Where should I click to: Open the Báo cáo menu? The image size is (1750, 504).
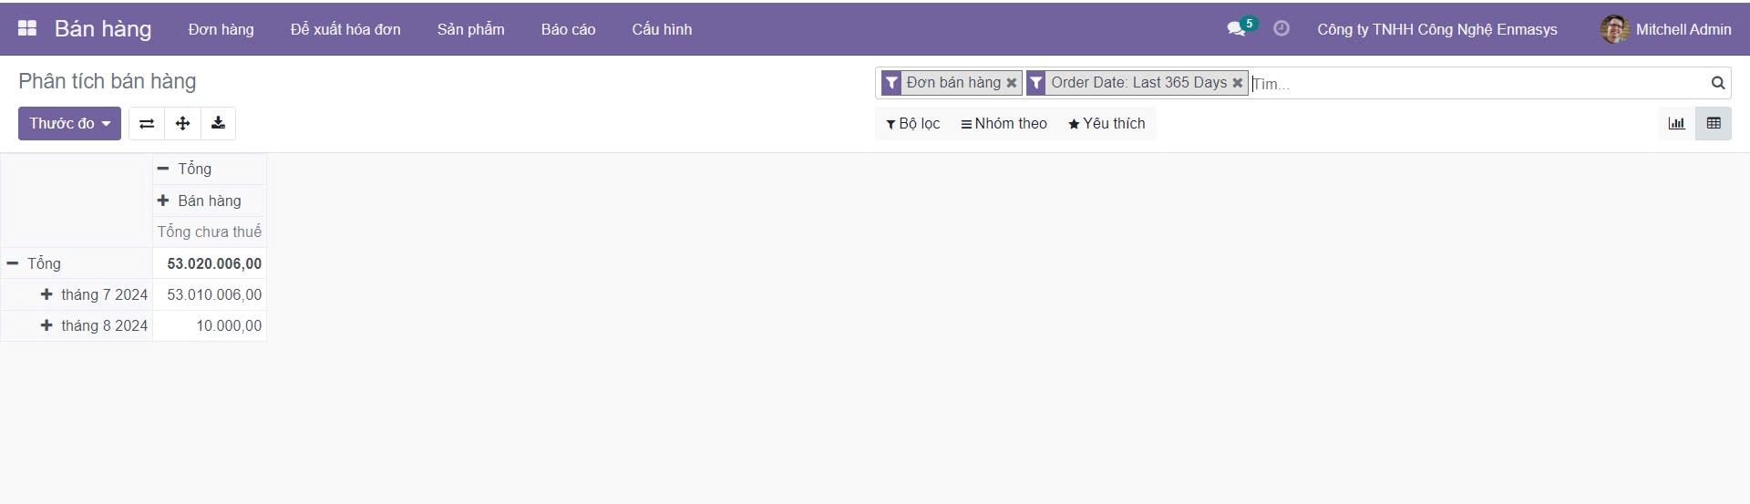[568, 29]
